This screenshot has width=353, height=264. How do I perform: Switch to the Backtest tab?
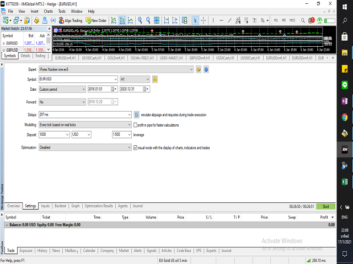point(60,206)
